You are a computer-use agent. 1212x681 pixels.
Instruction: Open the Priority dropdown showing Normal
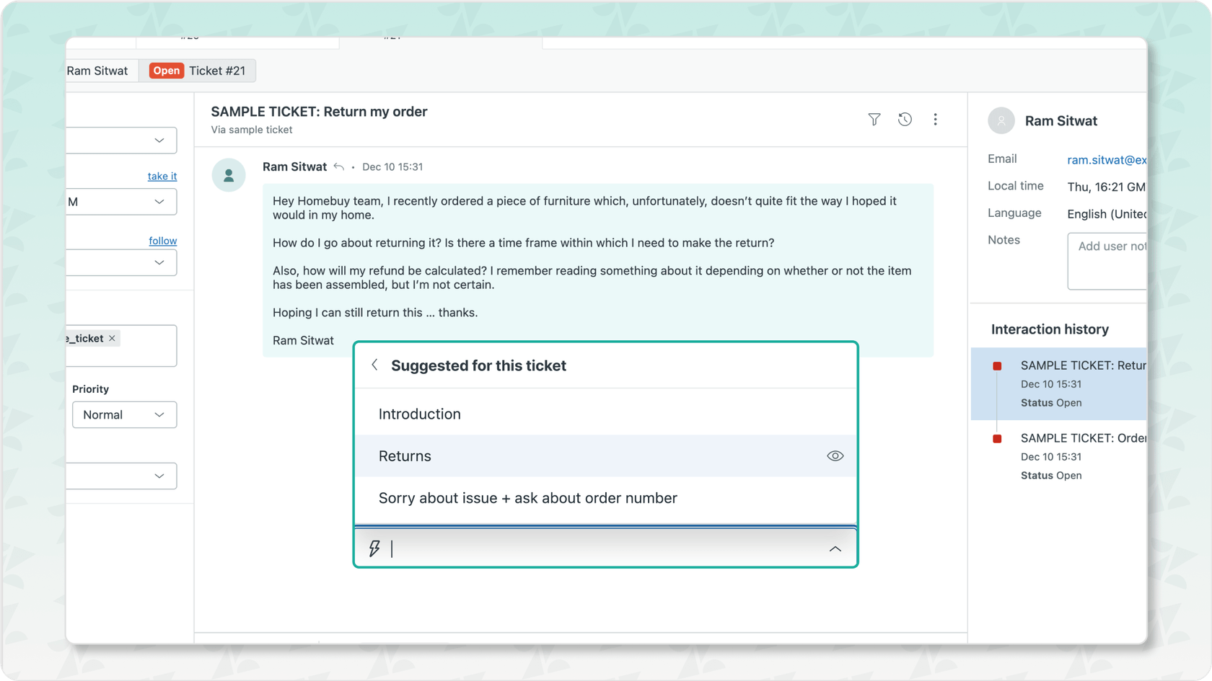click(124, 414)
